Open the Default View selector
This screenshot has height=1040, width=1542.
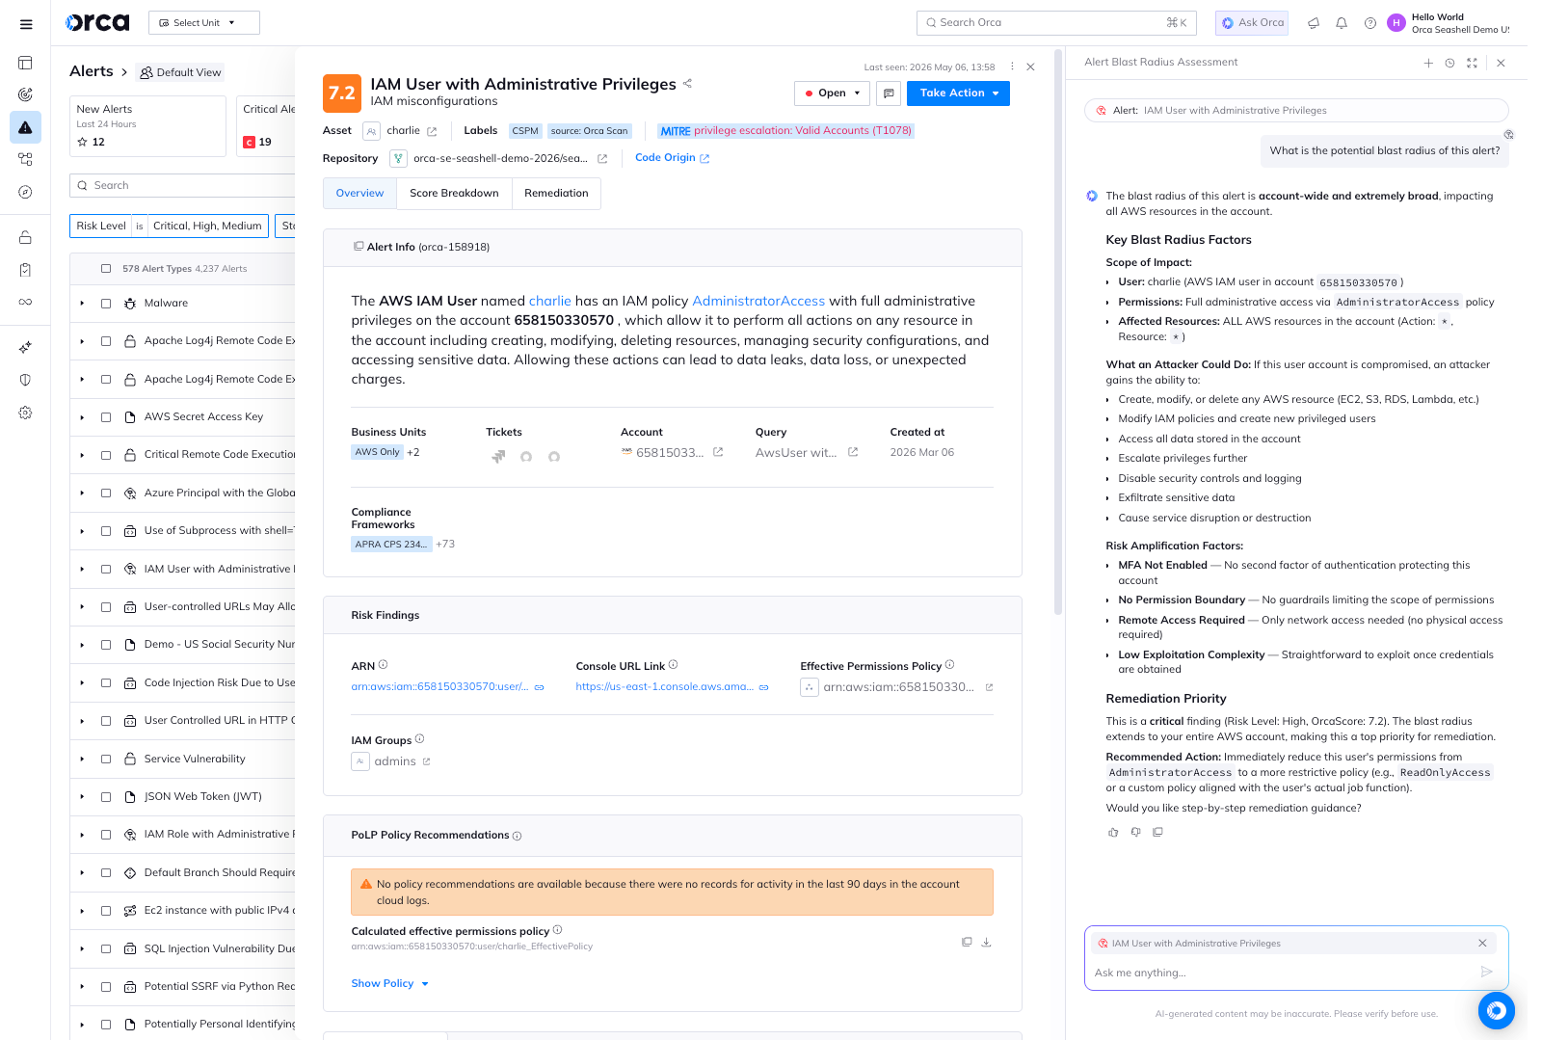(x=180, y=72)
